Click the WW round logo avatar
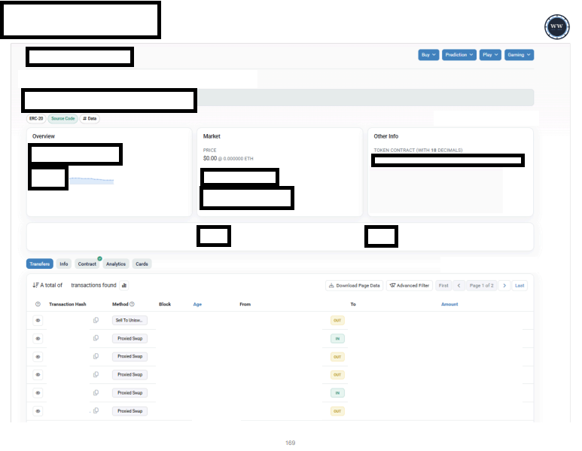The image size is (582, 451). tap(556, 26)
